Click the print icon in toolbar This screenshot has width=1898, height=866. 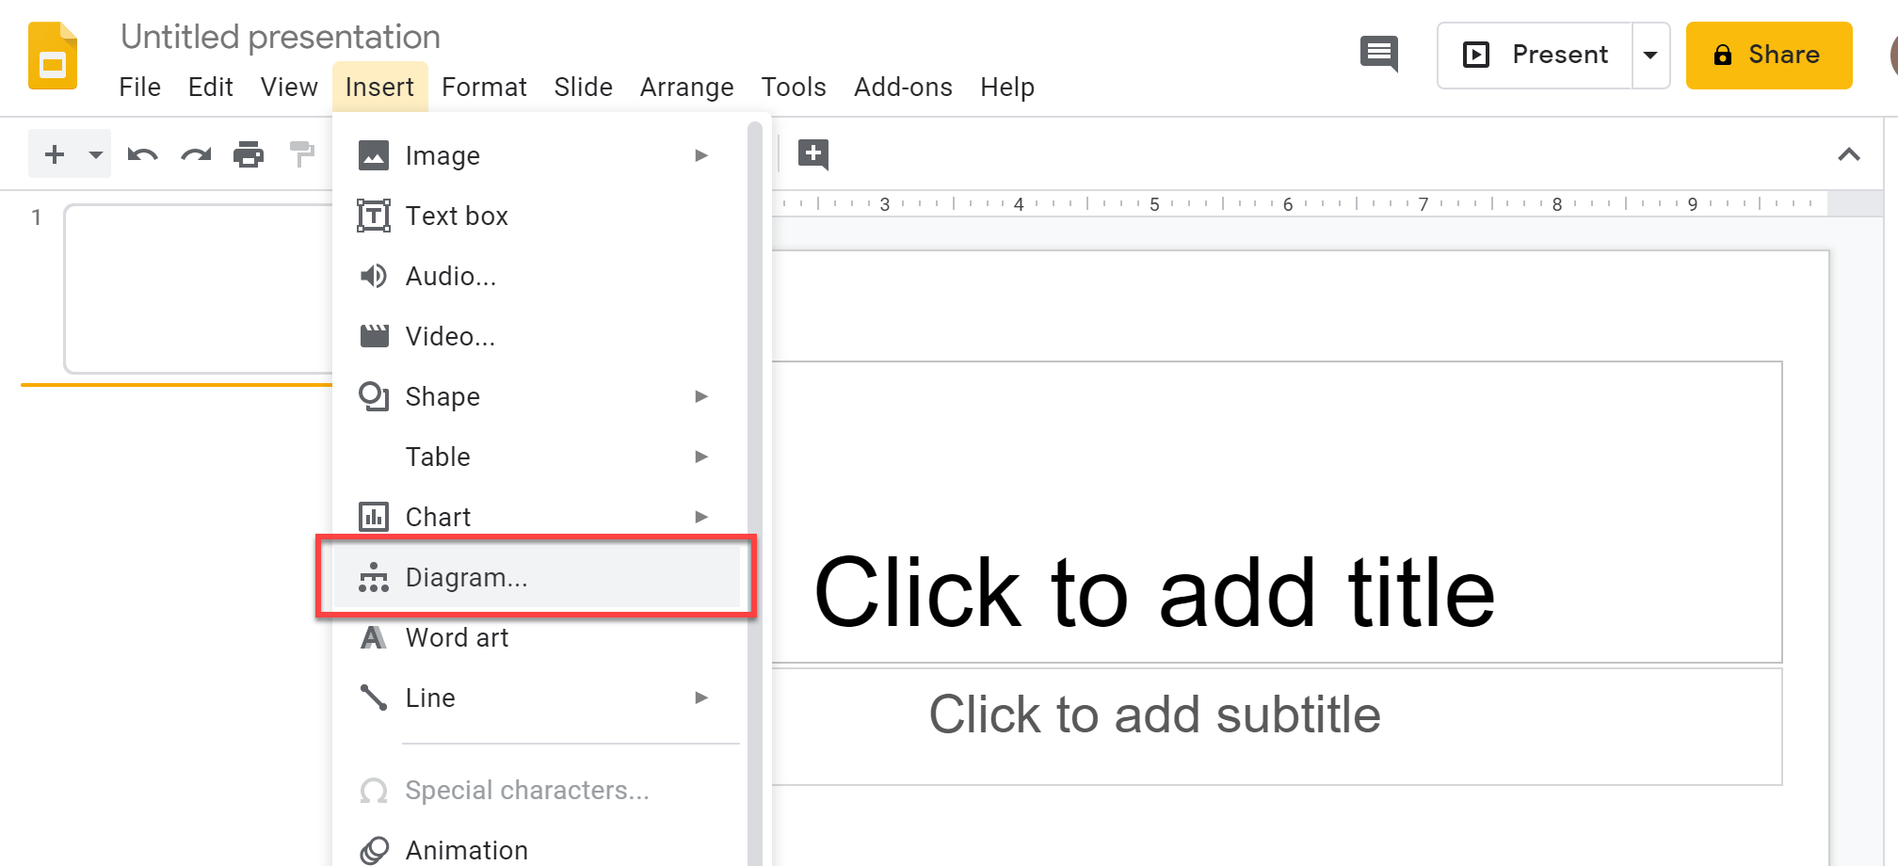249,154
